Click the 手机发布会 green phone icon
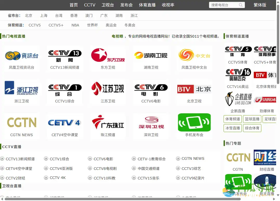 [x=194, y=122]
